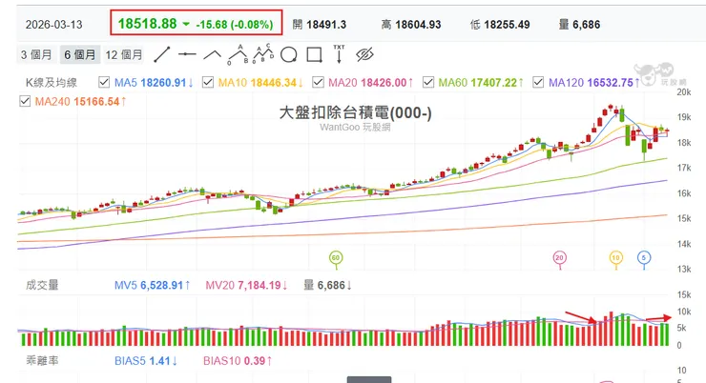Select the TXT text annotation tool
The height and width of the screenshot is (383, 706).
click(x=339, y=54)
